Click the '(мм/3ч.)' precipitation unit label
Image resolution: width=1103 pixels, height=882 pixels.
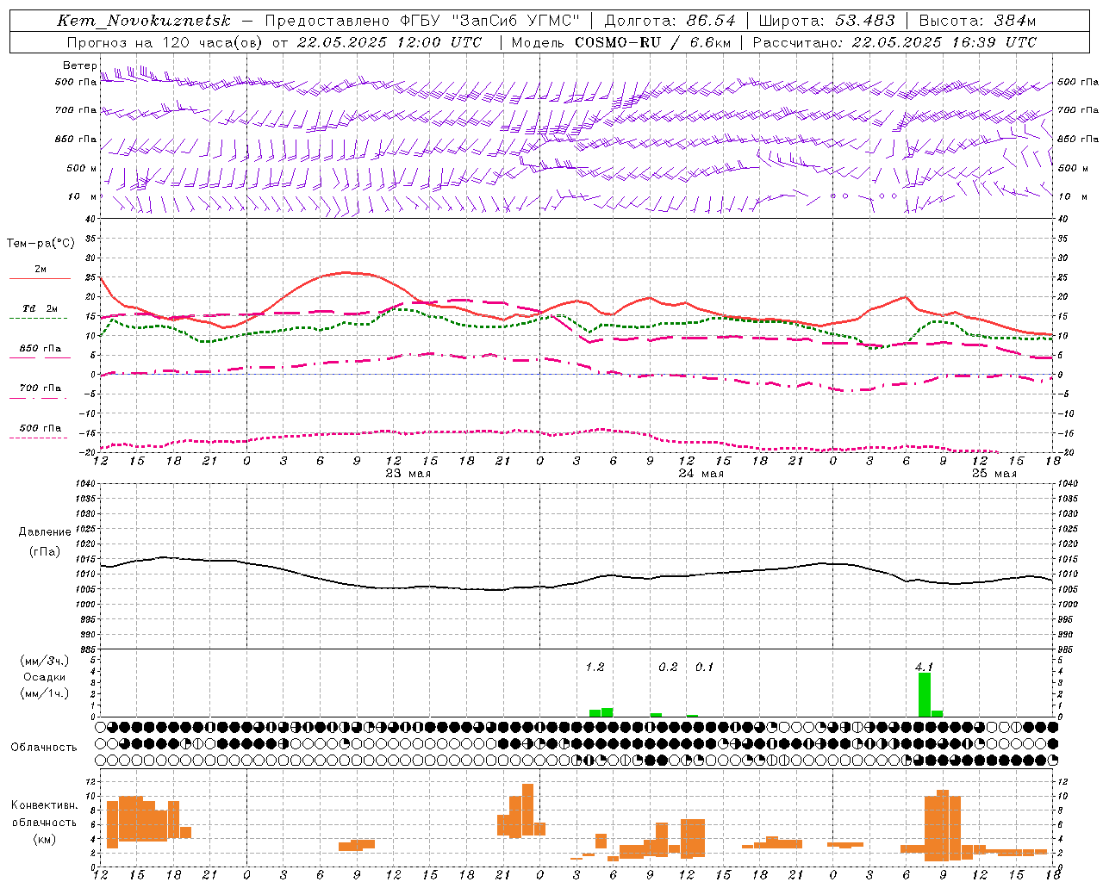coord(45,661)
